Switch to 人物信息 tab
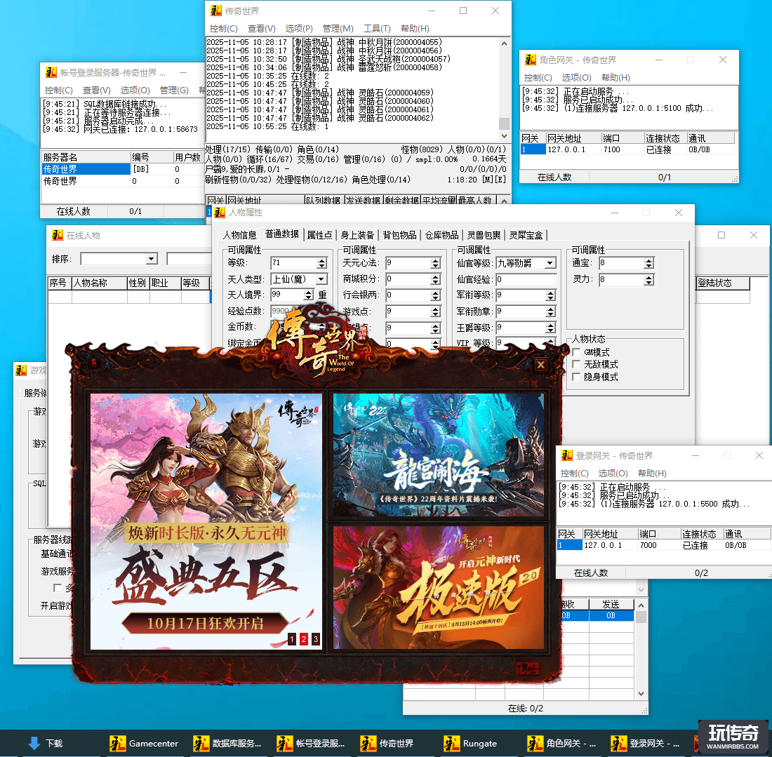 239,235
